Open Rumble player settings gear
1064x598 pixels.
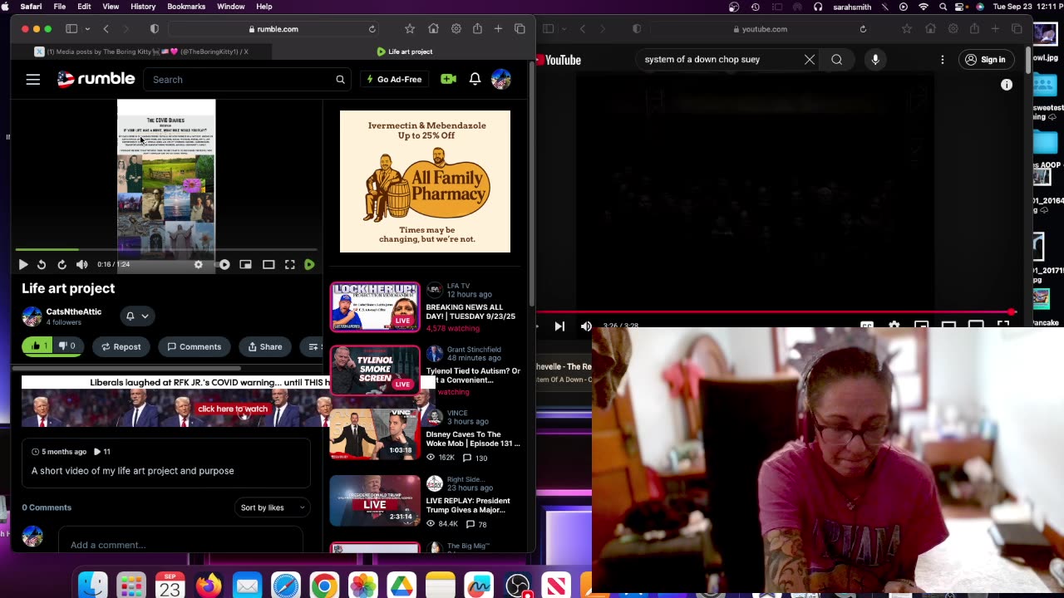198,264
